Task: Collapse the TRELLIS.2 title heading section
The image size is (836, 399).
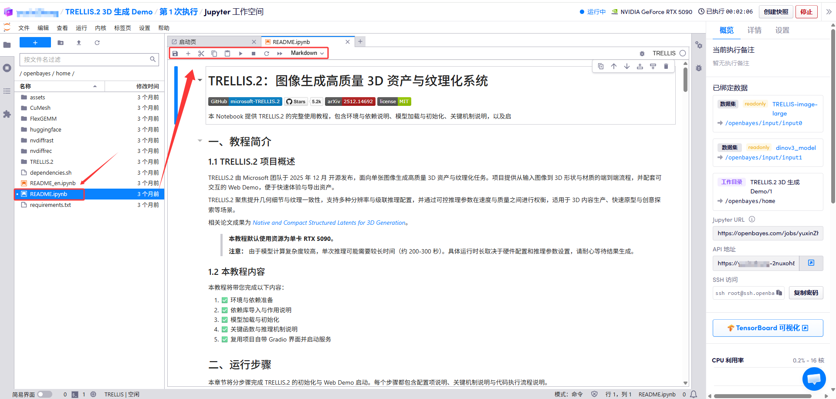Action: click(200, 80)
